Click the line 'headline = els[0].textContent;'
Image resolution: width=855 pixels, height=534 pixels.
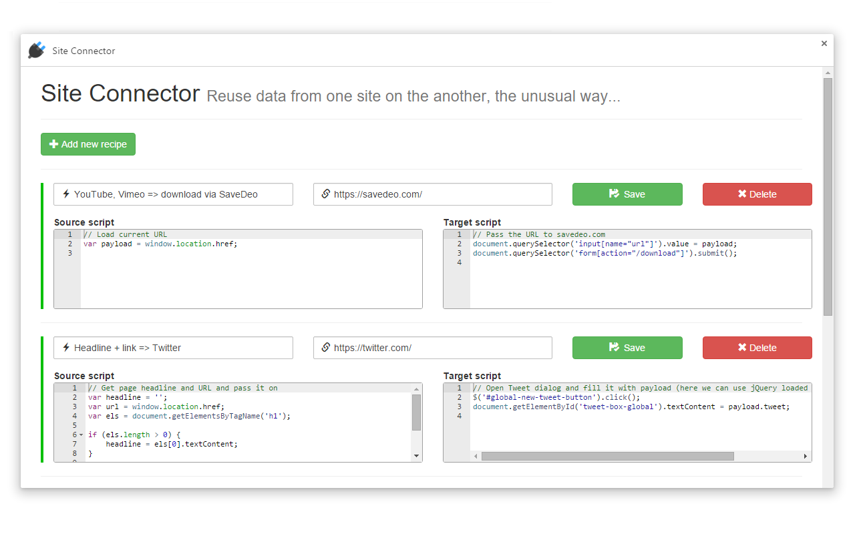coord(172,444)
